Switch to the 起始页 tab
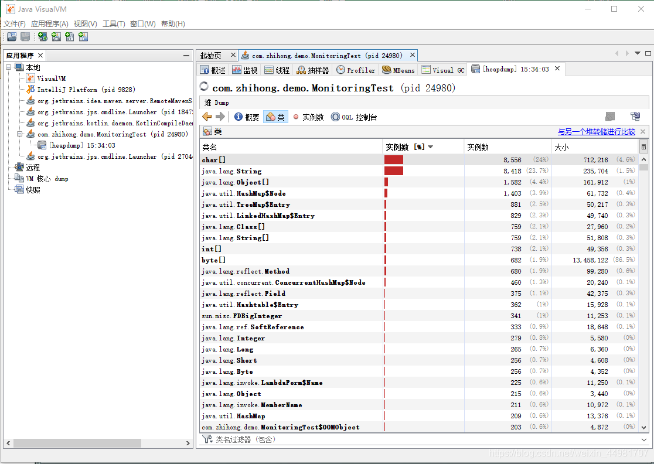Screen dimensions: 654x464 211,56
